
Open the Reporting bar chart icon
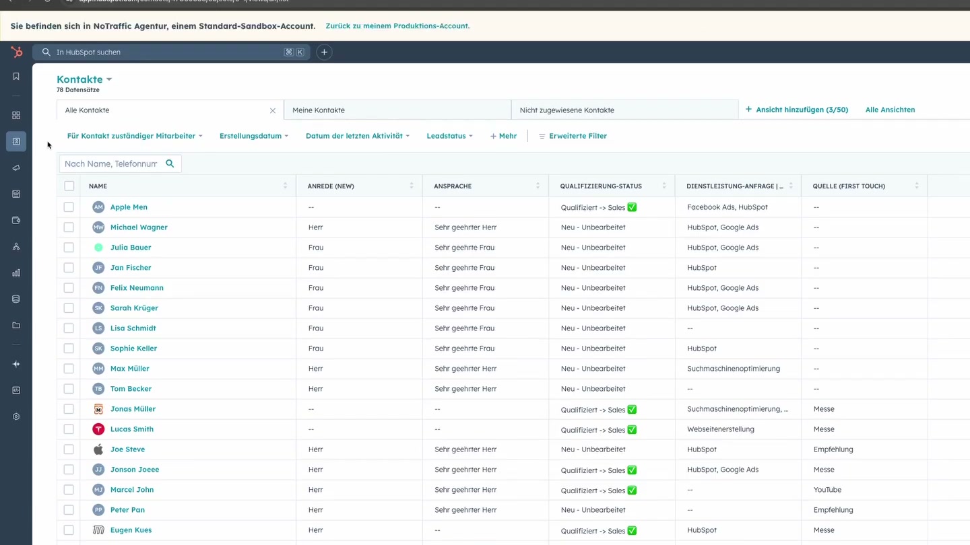click(x=15, y=272)
